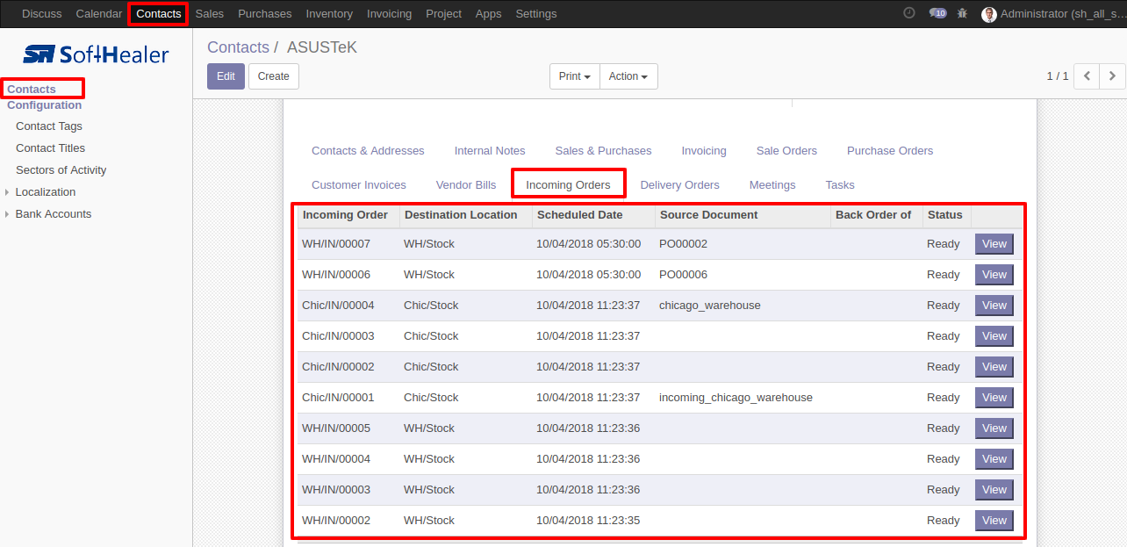Expand the Localization menu
Screen dimensions: 1127x547
click(46, 191)
